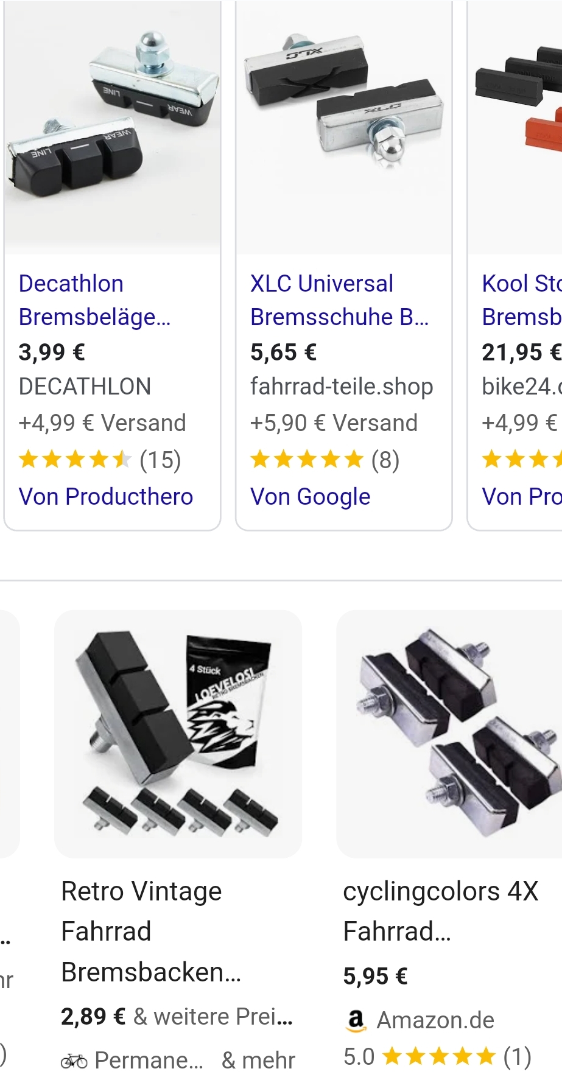Open cyclingcolors 4X Fahrrad title
562x1091 pixels.
point(440,911)
